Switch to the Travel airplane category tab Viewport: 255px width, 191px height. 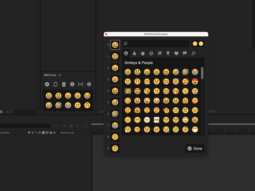pos(160,53)
